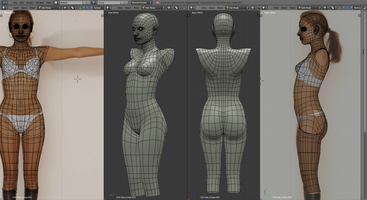Viewport: 367px width, 200px height.
Task: Open Edit Mode dropdown in Front Ortho view
Action: (x=49, y=7)
